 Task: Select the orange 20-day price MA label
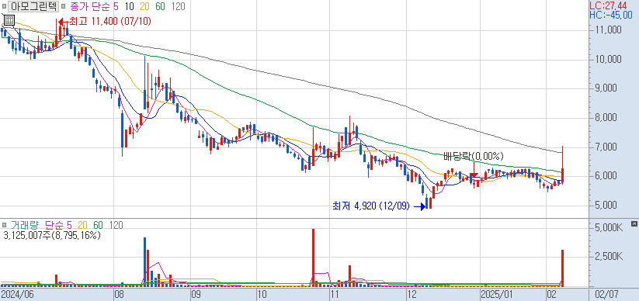(x=145, y=6)
